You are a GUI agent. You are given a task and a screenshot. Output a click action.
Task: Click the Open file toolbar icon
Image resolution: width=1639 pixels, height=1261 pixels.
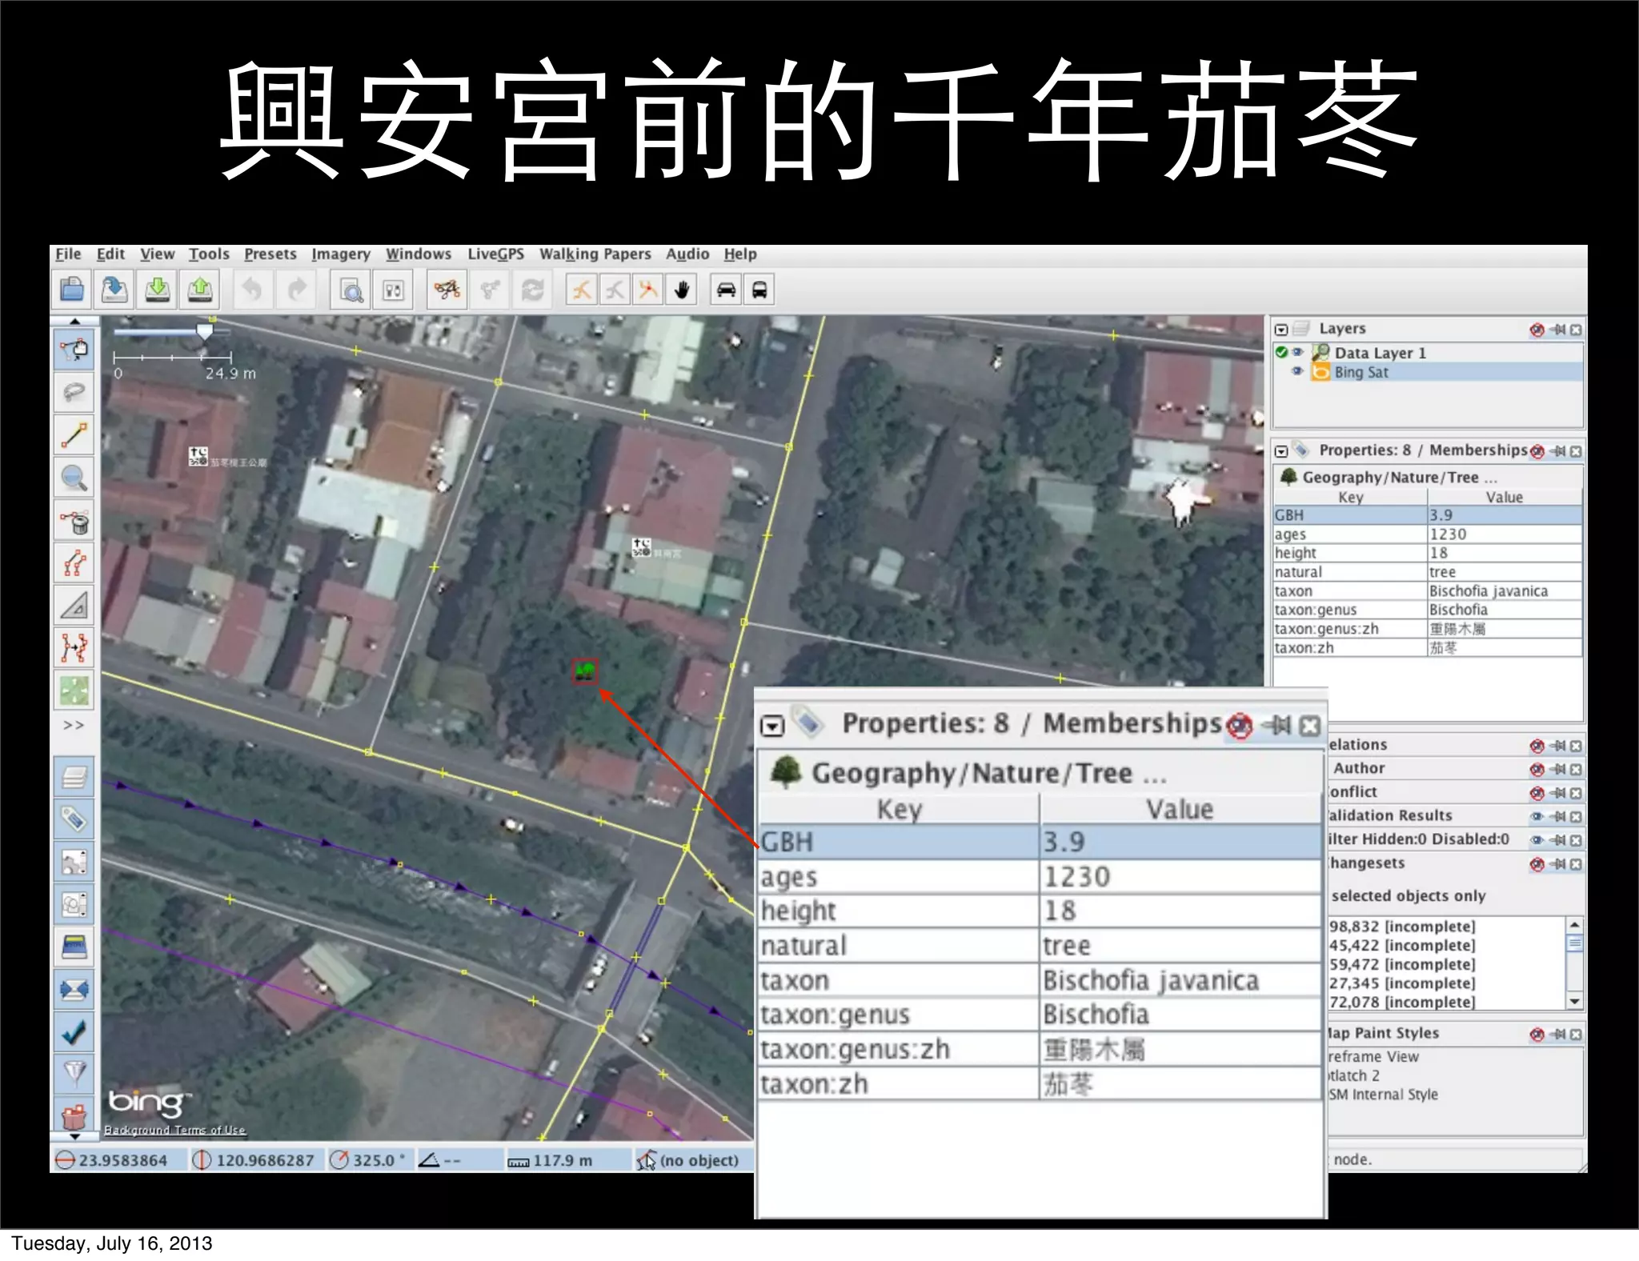tap(72, 290)
